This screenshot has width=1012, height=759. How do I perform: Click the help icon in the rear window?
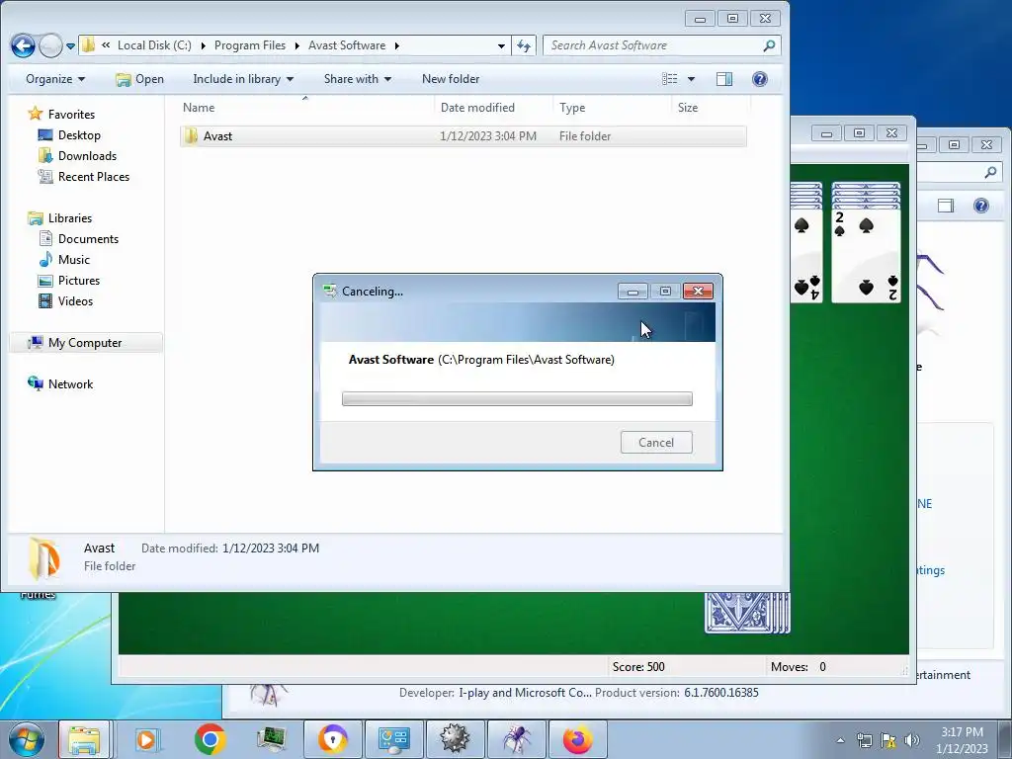(981, 206)
